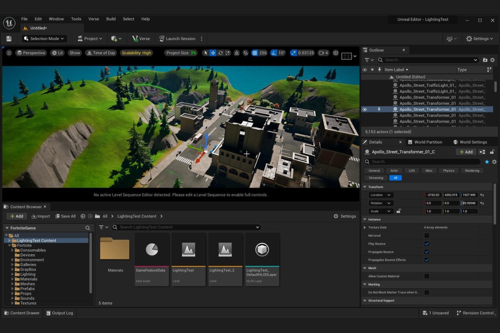The height and width of the screenshot is (333, 500).
Task: Uncheck the Play Bounce checkbox
Action: 427,244
